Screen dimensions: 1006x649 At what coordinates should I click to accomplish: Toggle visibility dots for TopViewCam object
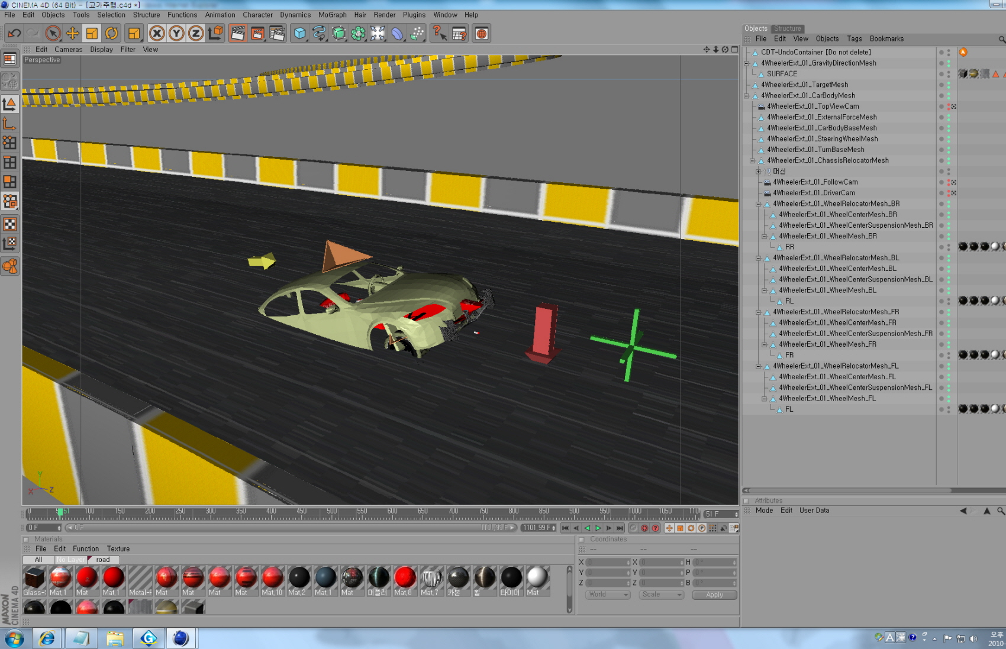[941, 106]
